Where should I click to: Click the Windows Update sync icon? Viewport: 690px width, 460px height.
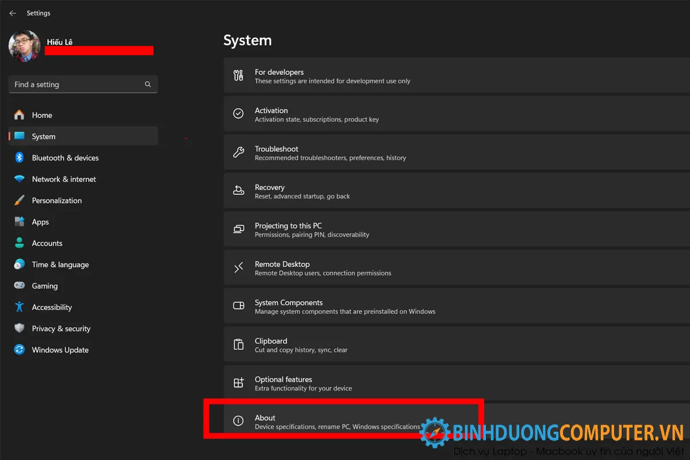[20, 350]
